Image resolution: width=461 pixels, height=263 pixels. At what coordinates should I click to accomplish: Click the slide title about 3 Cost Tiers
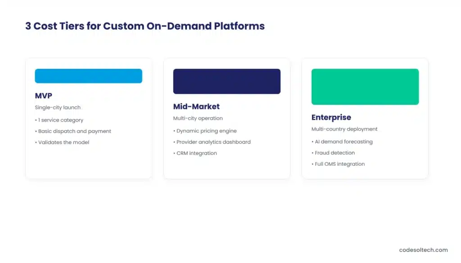145,26
